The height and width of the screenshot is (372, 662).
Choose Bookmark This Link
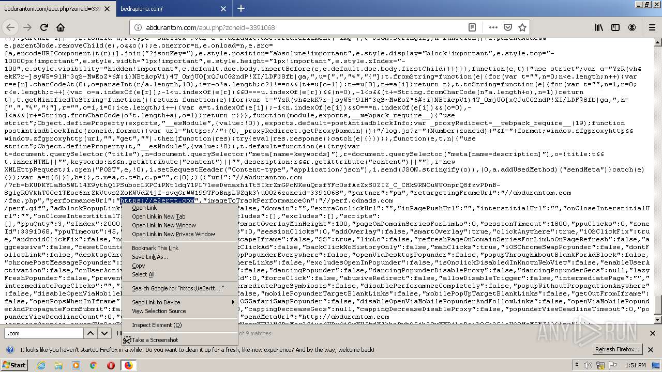point(179,248)
